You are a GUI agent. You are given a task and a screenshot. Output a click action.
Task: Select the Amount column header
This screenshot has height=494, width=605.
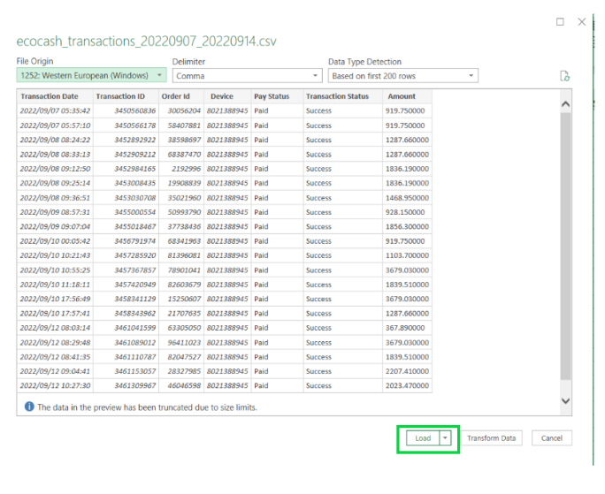407,96
